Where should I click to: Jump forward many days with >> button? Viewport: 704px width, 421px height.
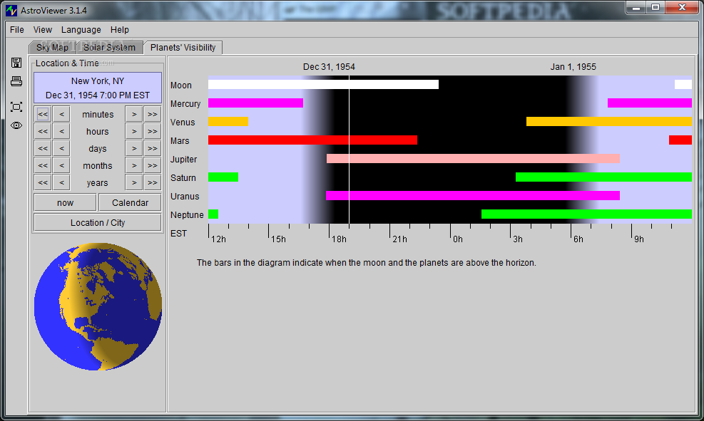click(153, 148)
